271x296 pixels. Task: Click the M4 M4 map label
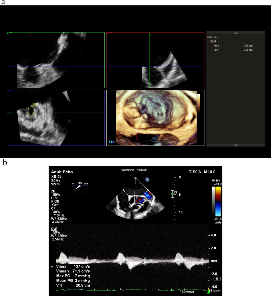tap(216, 181)
